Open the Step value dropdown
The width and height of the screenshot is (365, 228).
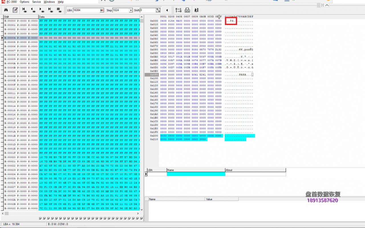[131, 10]
